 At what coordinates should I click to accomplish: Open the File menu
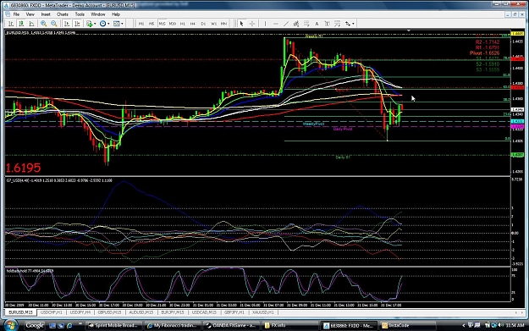(16, 14)
